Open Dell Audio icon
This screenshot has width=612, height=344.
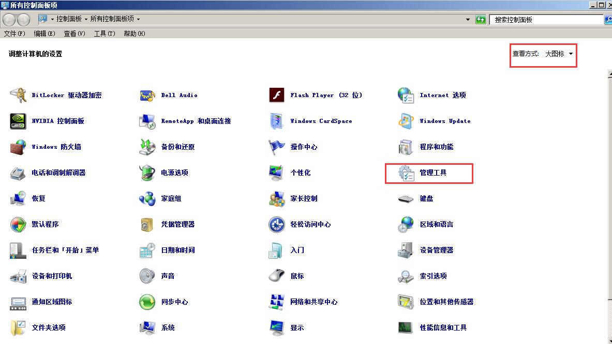[x=147, y=95]
